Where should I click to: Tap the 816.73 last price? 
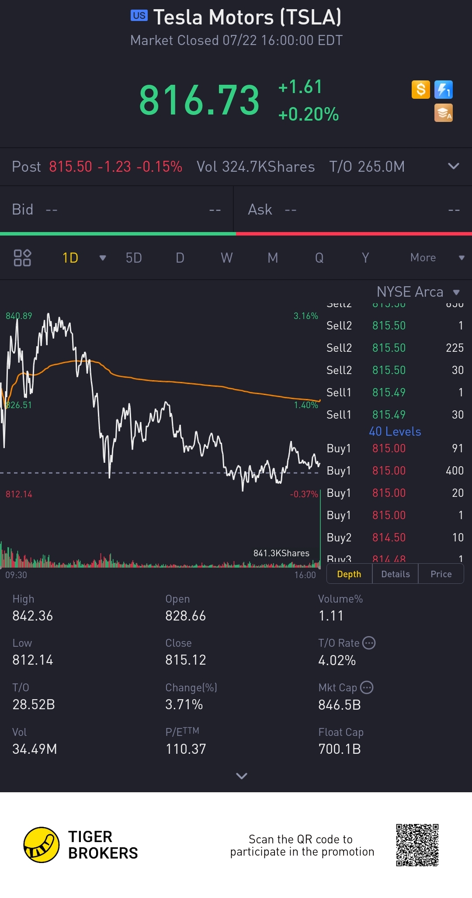point(199,101)
